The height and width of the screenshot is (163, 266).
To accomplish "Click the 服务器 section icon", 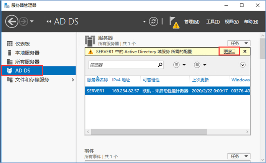I will point(90,41).
